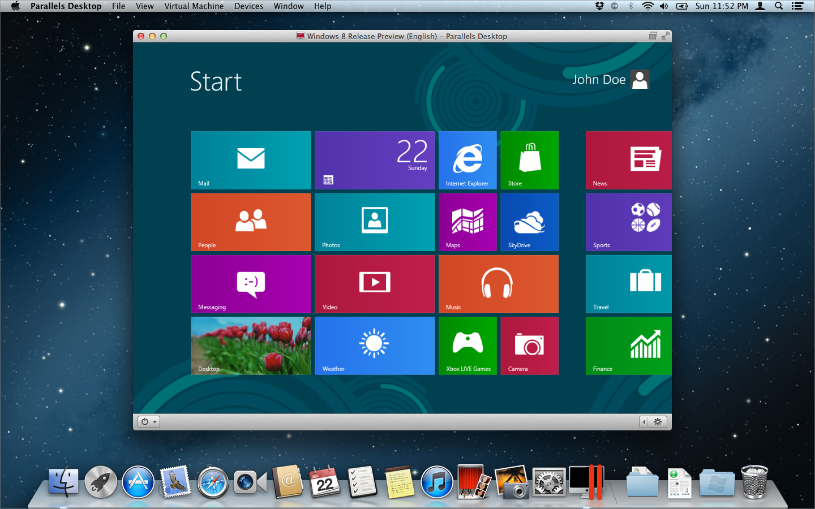Click the Dropbox menu bar icon
815x509 pixels.
(x=599, y=6)
